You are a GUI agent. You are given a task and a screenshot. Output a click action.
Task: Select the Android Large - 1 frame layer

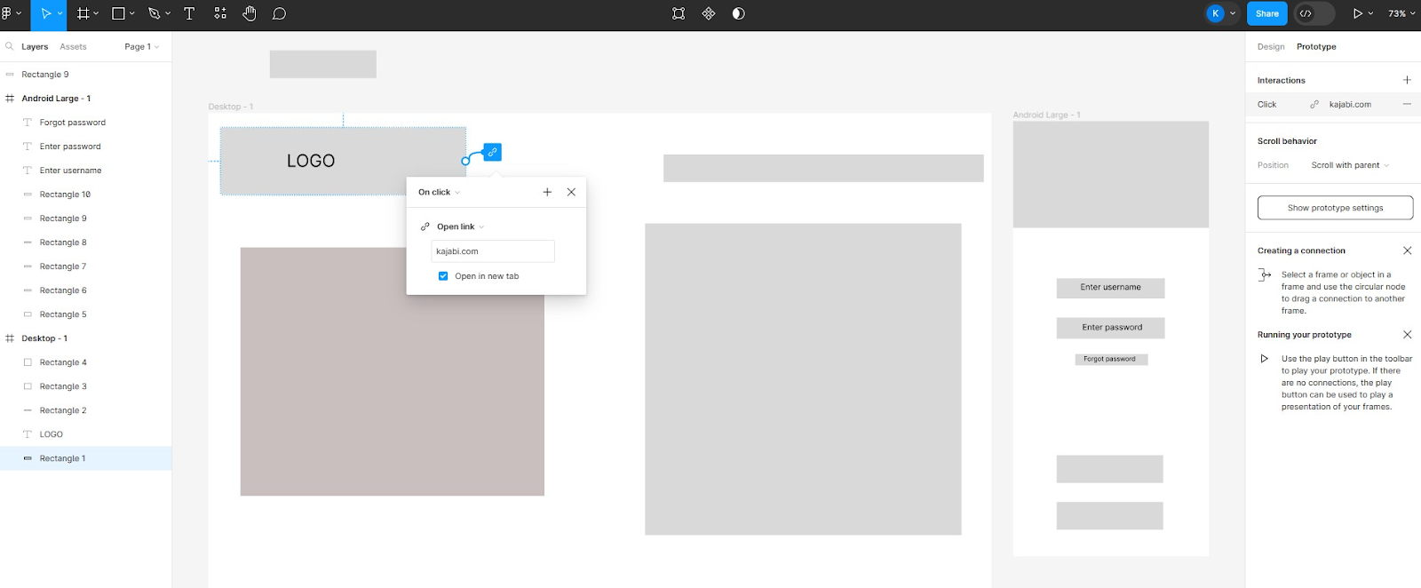[x=86, y=99]
